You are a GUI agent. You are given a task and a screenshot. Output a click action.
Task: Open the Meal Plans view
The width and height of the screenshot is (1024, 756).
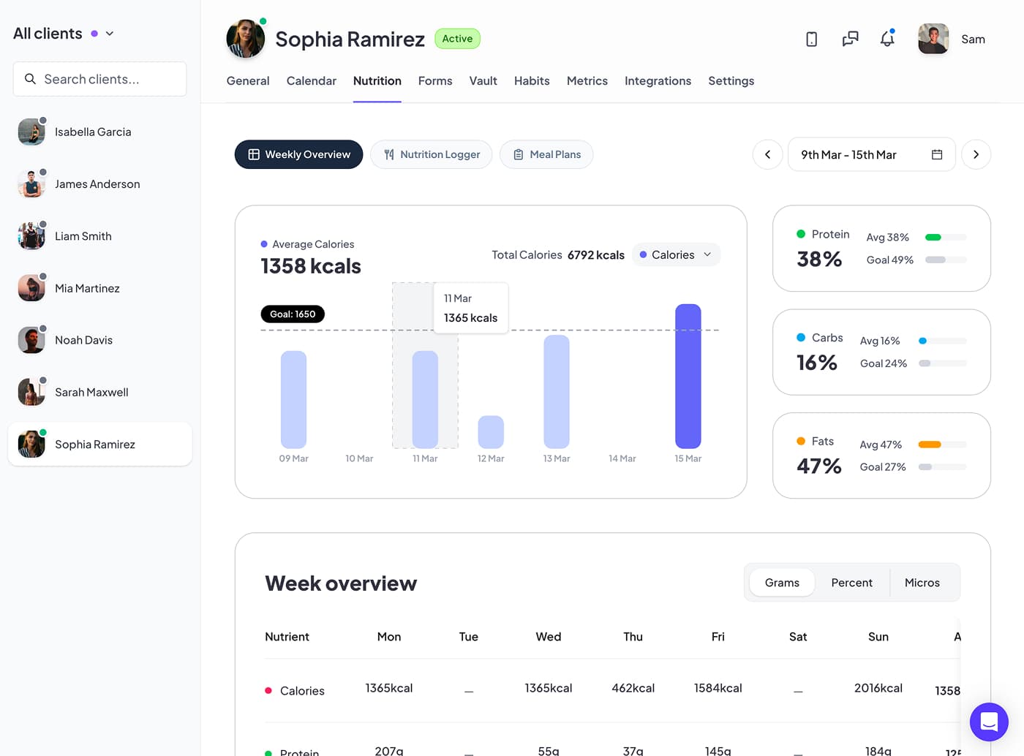(546, 155)
